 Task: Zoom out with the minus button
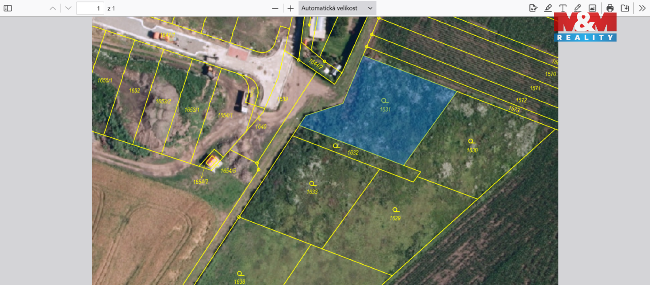click(x=275, y=8)
